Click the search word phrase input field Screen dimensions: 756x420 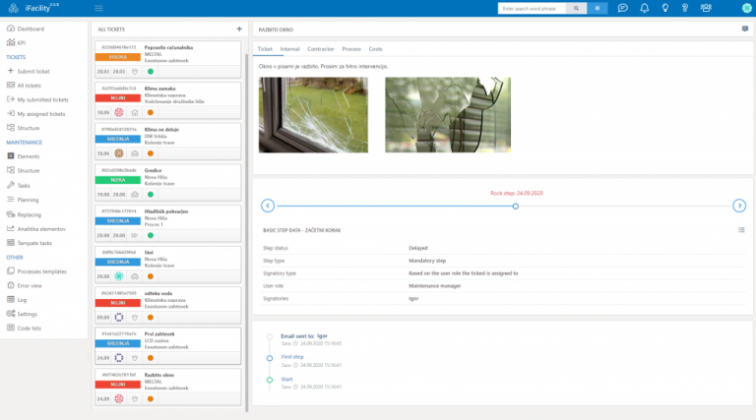tap(532, 8)
